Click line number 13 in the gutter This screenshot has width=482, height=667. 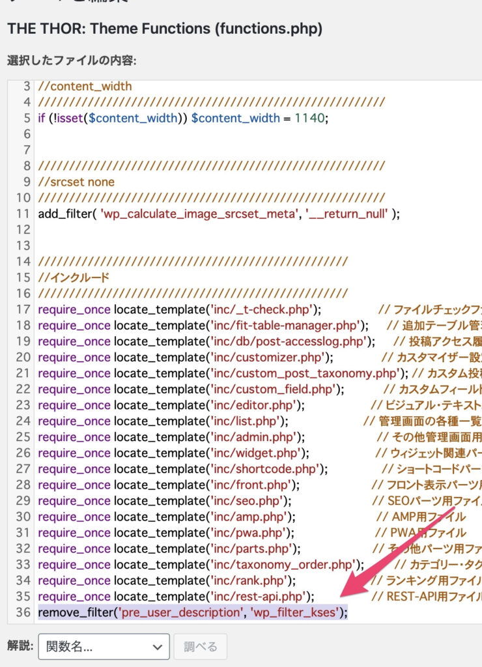click(x=23, y=246)
